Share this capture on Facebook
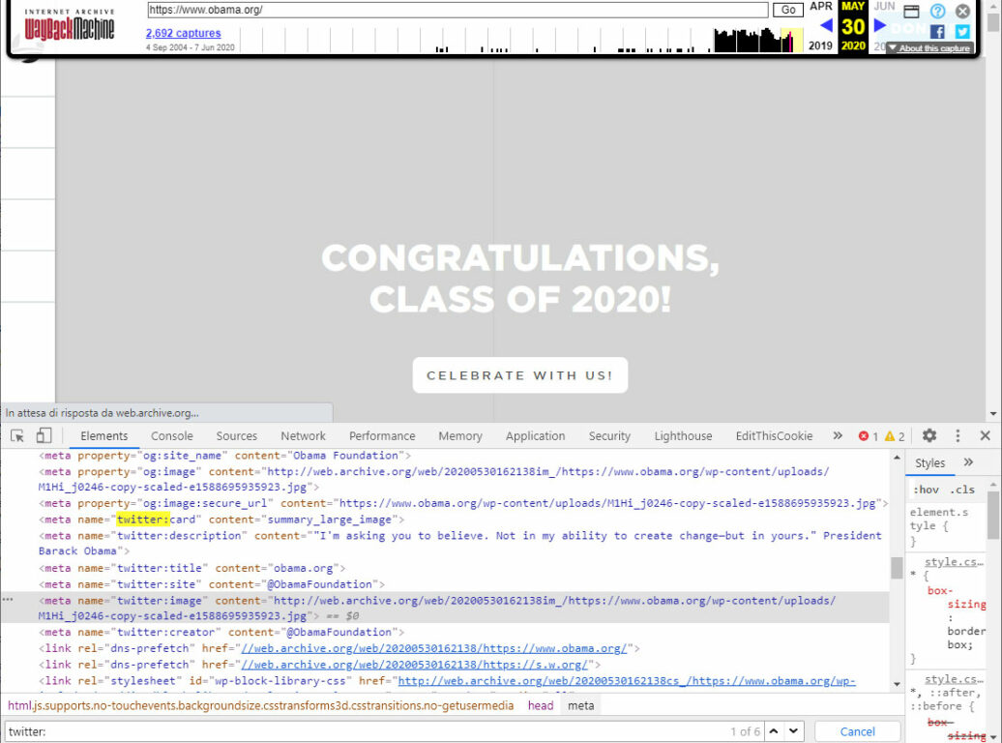Image resolution: width=1002 pixels, height=743 pixels. pyautogui.click(x=937, y=31)
